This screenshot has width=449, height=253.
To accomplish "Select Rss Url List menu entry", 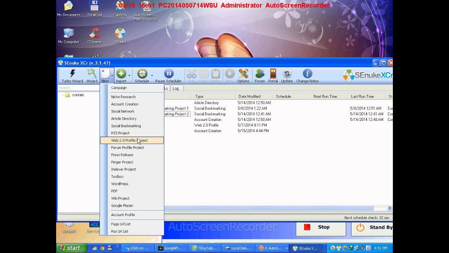I will point(132,231).
